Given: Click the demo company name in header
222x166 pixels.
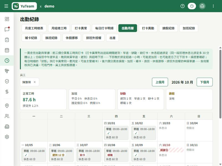Looking at the screenshot, I should click(49, 6).
